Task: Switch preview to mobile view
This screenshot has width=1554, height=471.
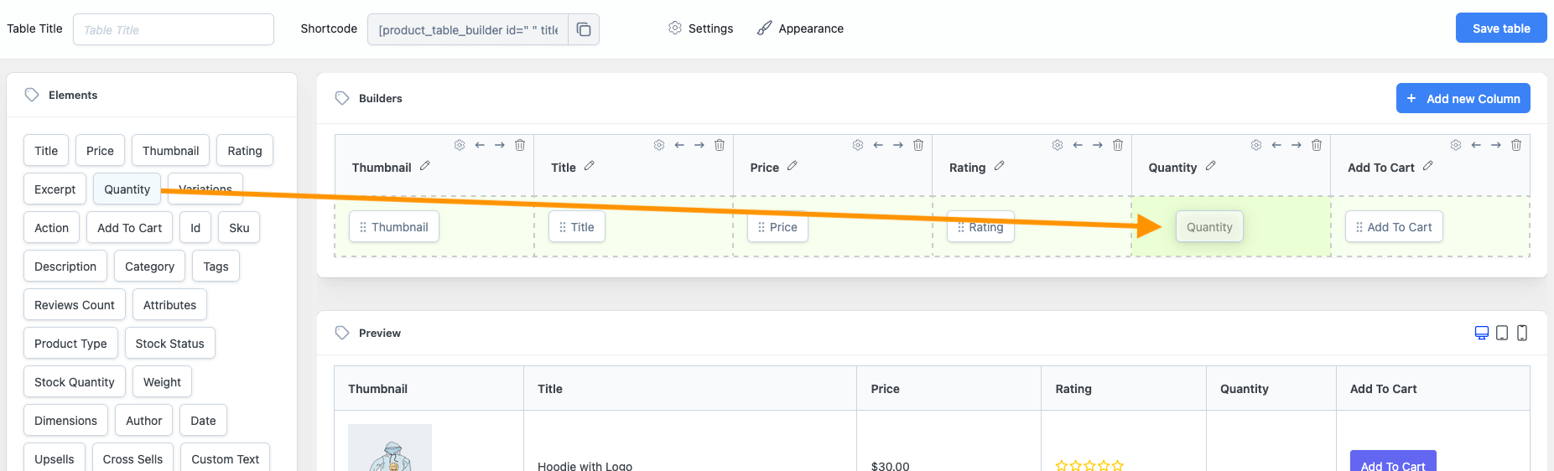Action: tap(1522, 333)
